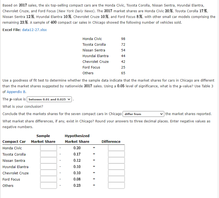The image size is (219, 198).
Task: Select the Others count 65
Action: pyautogui.click(x=123, y=73)
